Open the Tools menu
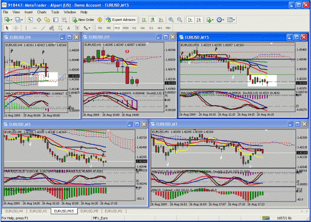Viewport: 311px width, 222px height. [55, 12]
